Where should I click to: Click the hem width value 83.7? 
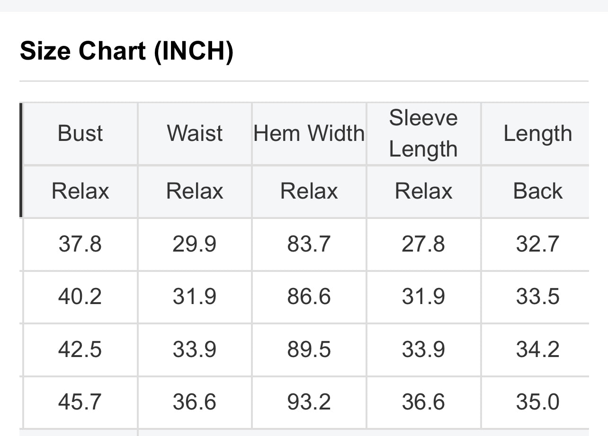click(309, 244)
